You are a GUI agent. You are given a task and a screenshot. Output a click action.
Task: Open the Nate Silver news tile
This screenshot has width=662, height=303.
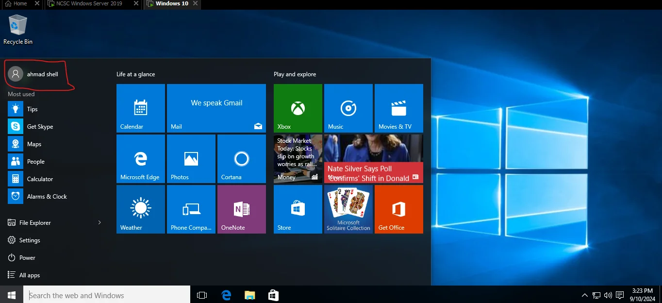pyautogui.click(x=374, y=159)
